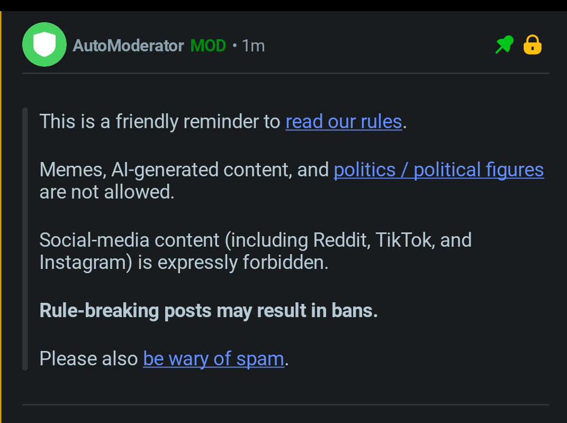Click the bold "Rule-breaking posts may result in bans" text
The height and width of the screenshot is (423, 567).
pyautogui.click(x=209, y=311)
